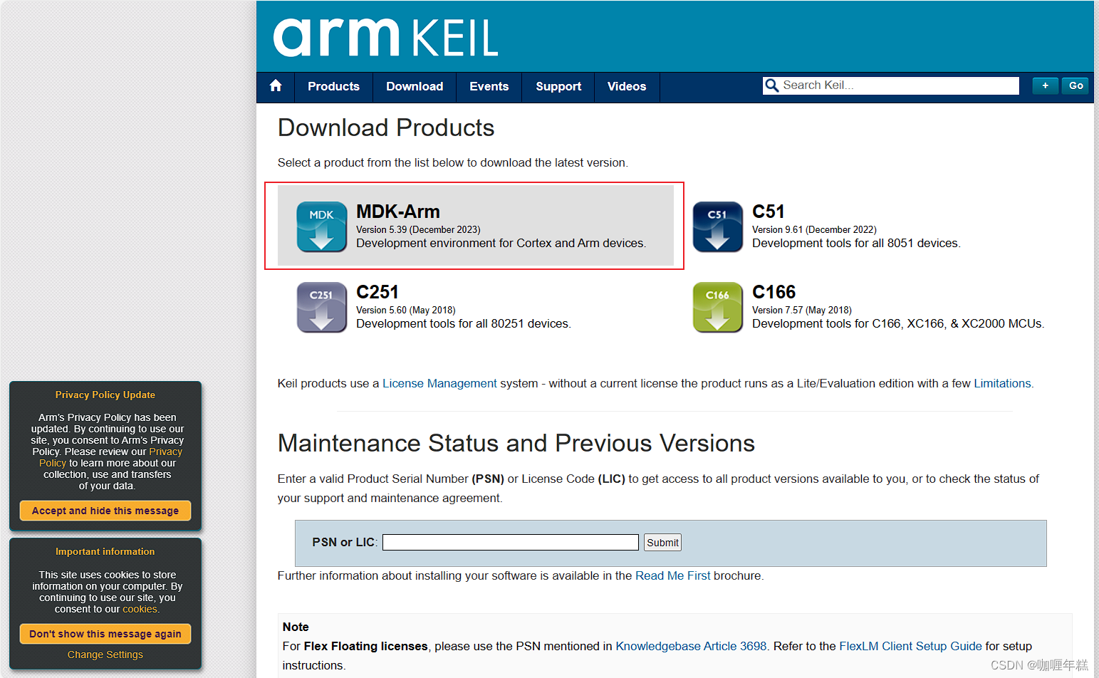Open the Products menu
Screen dimensions: 1099x678
coord(333,86)
